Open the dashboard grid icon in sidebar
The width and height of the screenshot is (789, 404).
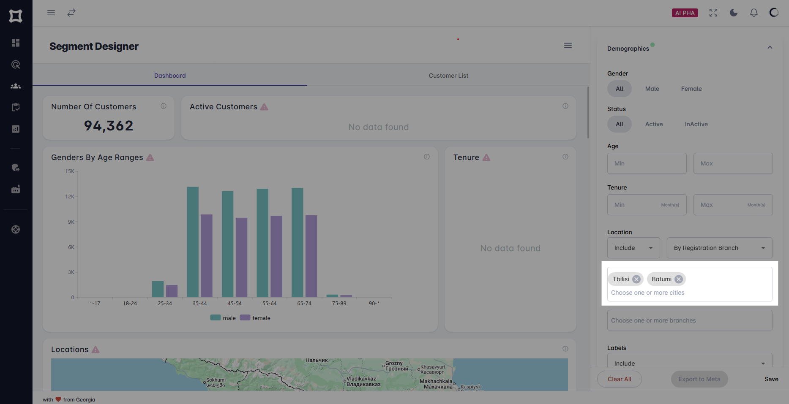[15, 43]
